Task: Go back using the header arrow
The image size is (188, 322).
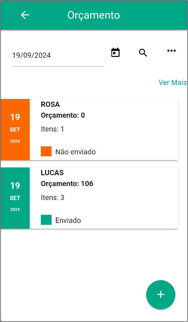Action: coord(25,15)
